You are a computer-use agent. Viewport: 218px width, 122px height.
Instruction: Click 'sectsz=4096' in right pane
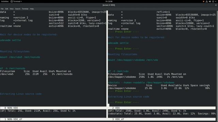click(165, 26)
